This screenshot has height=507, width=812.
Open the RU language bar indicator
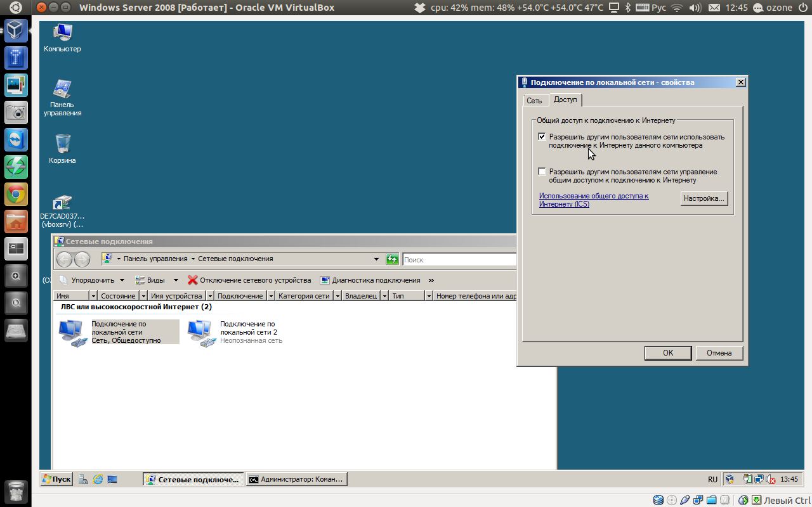(x=712, y=480)
